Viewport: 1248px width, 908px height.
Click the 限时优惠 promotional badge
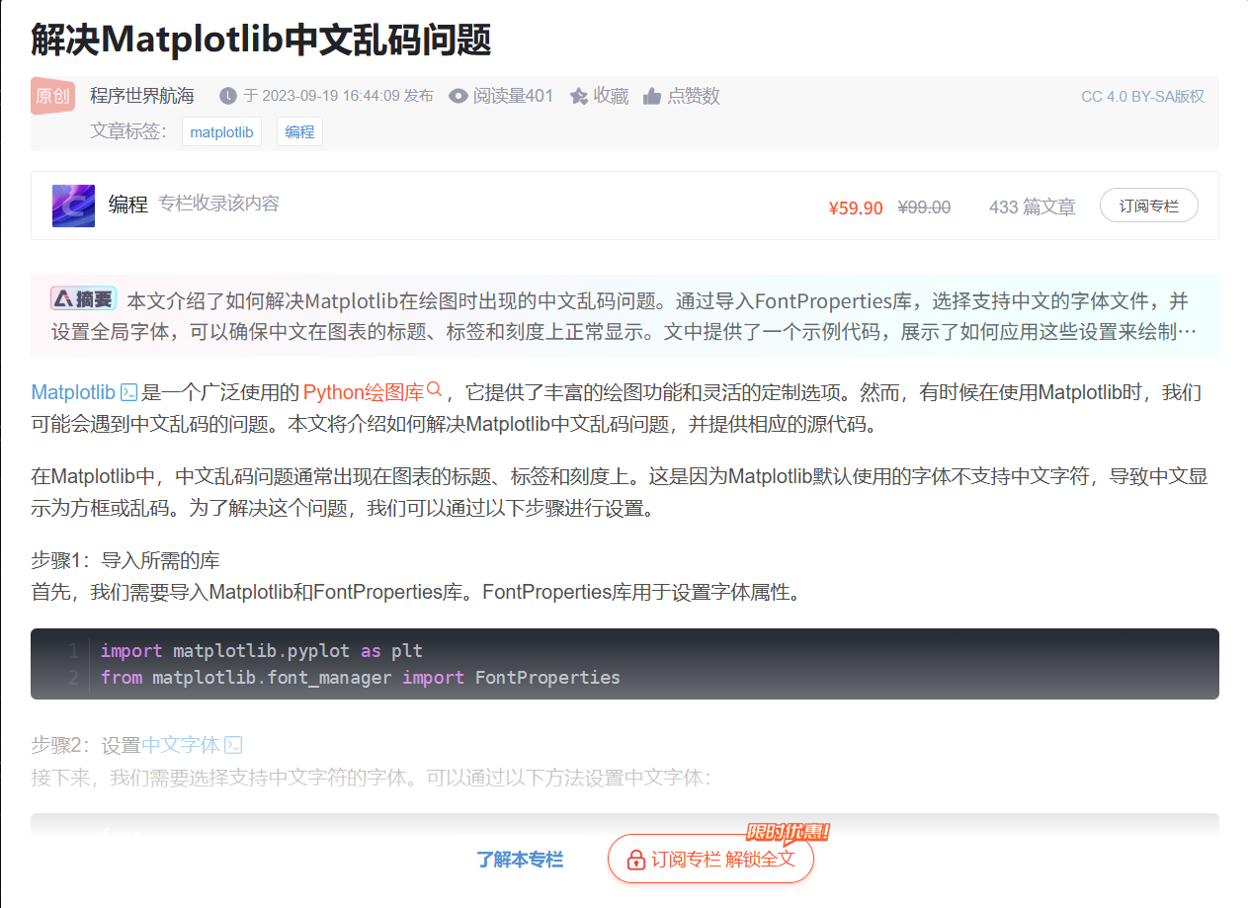[787, 832]
